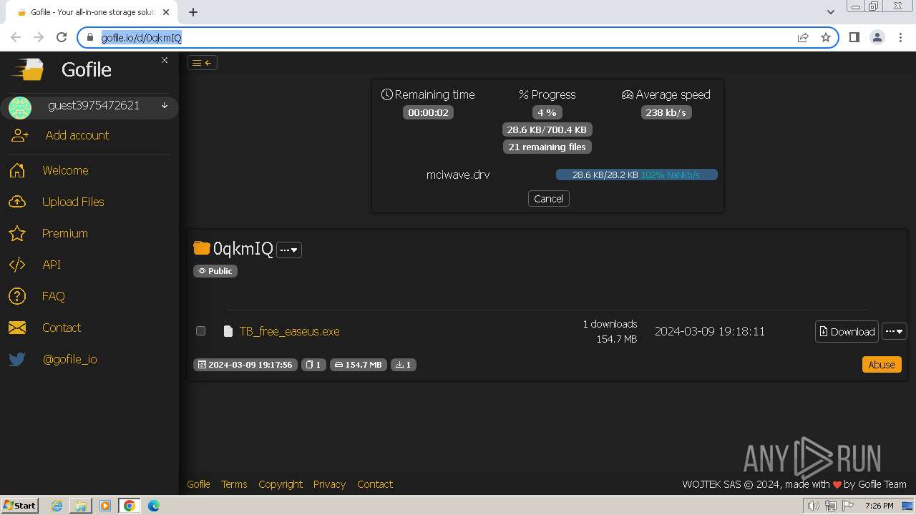Click the Add account person icon
916x515 pixels.
19,135
